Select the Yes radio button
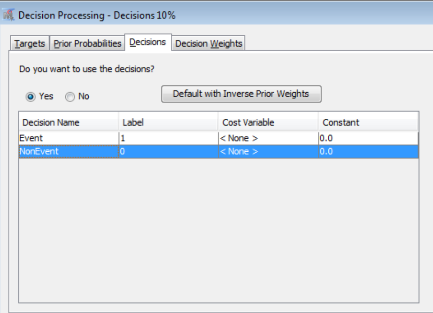Image resolution: width=433 pixels, height=313 pixels. [31, 97]
